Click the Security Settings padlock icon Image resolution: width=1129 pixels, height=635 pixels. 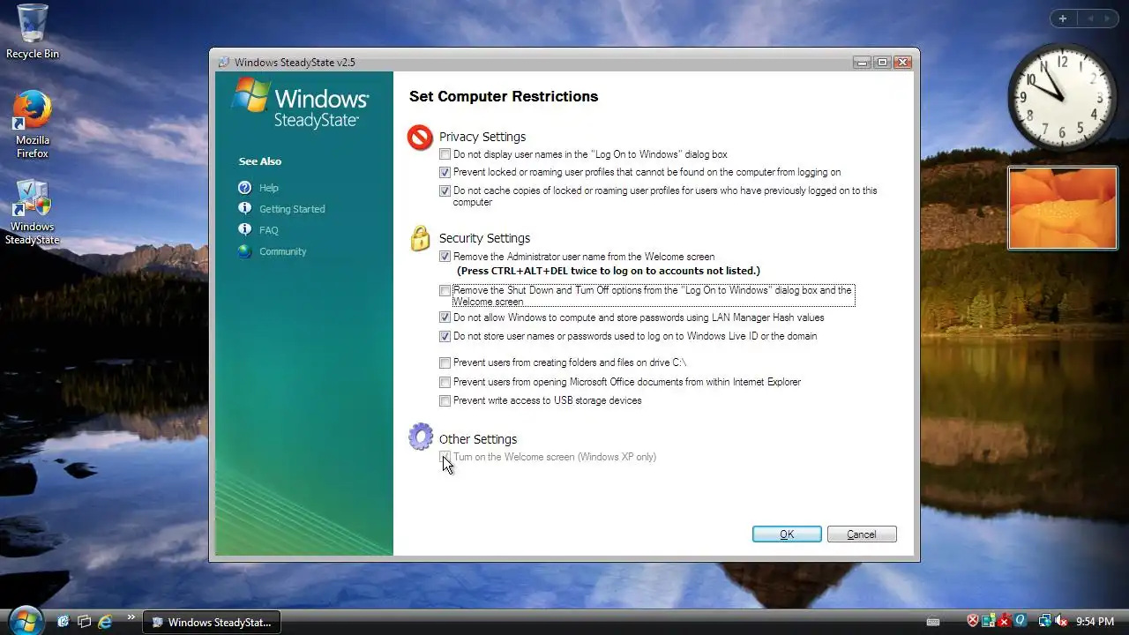point(421,238)
